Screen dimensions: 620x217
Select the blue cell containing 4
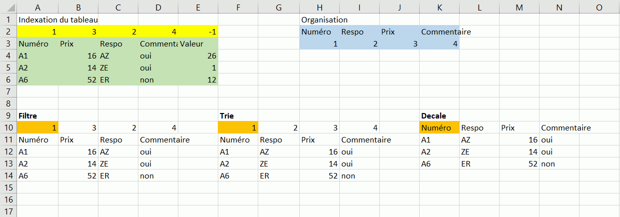439,43
